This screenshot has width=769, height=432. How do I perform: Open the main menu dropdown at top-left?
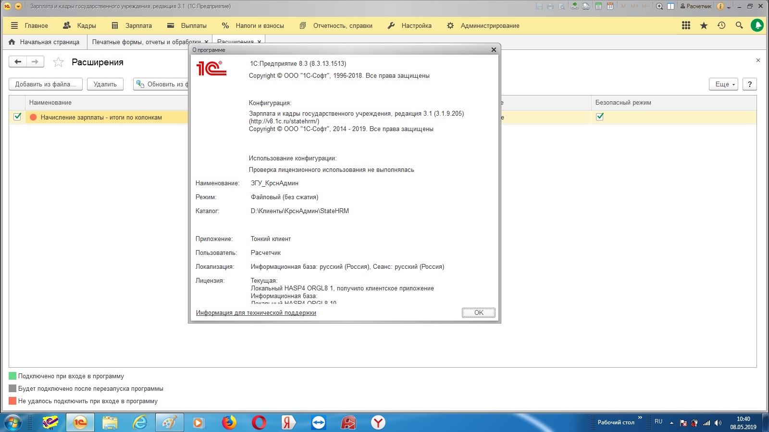tap(18, 6)
